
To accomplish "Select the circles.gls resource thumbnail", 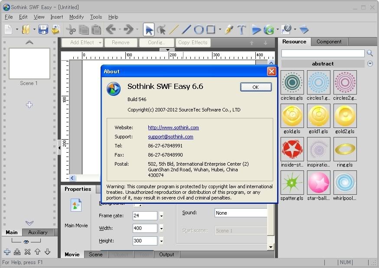I will 292,82.
